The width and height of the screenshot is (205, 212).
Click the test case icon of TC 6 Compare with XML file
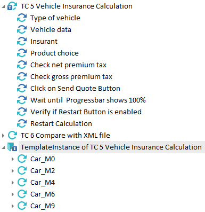tap(12, 136)
